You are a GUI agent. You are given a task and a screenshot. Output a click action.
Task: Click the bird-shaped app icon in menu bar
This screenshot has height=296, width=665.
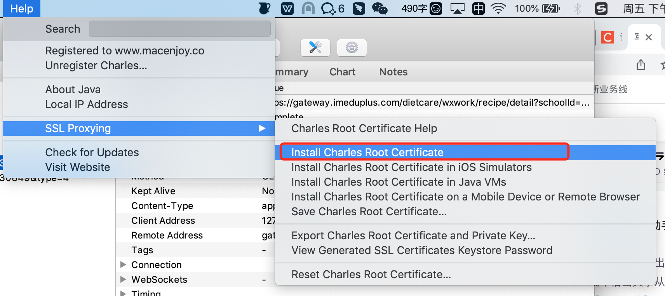click(x=359, y=8)
